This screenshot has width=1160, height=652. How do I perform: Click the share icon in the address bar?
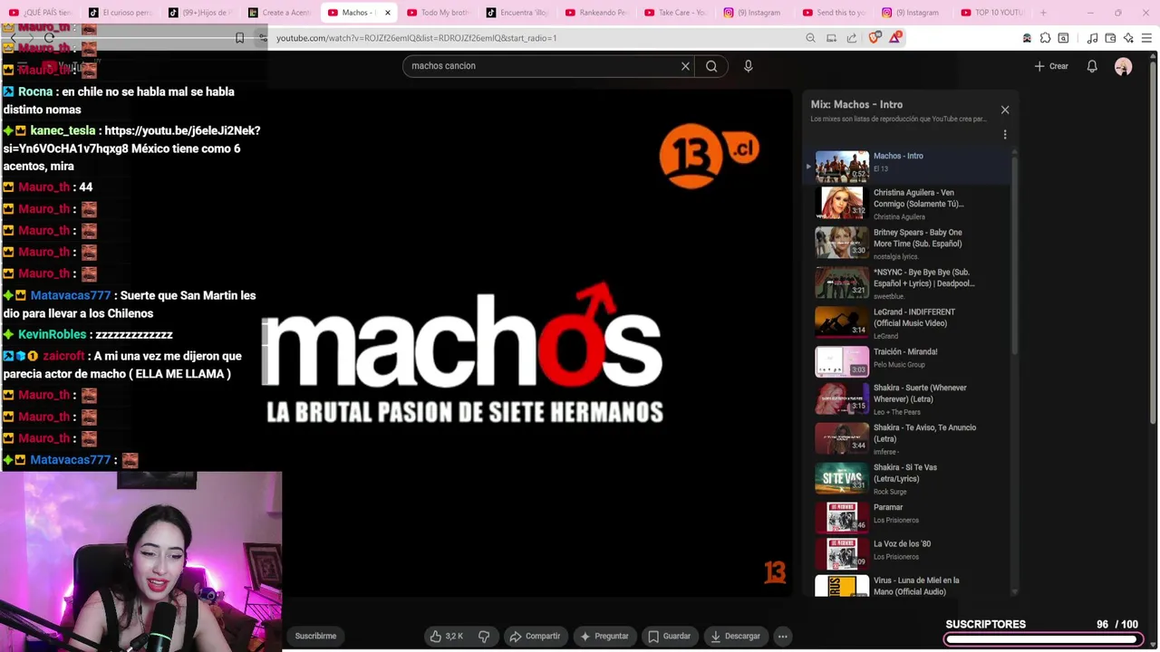(x=852, y=38)
